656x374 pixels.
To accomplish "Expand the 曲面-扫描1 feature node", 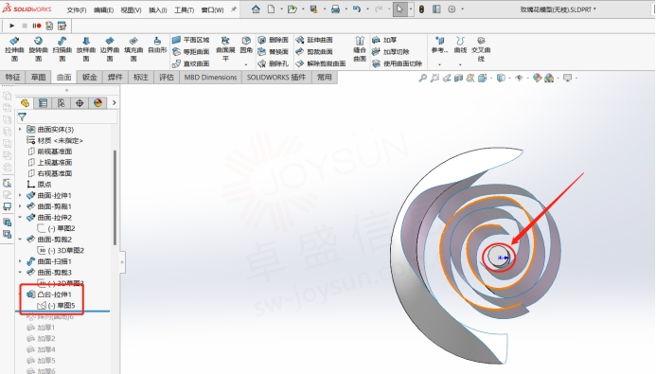I will (20, 261).
